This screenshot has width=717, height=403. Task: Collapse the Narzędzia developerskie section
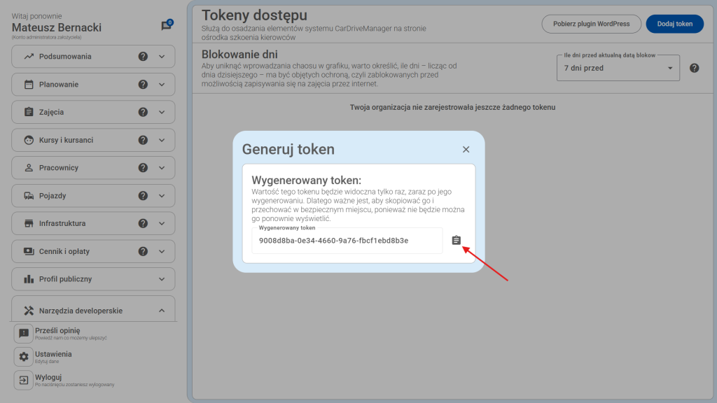coord(162,309)
